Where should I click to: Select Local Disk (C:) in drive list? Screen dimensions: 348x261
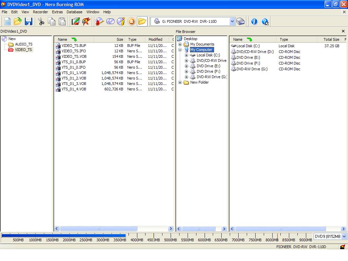click(x=248, y=46)
